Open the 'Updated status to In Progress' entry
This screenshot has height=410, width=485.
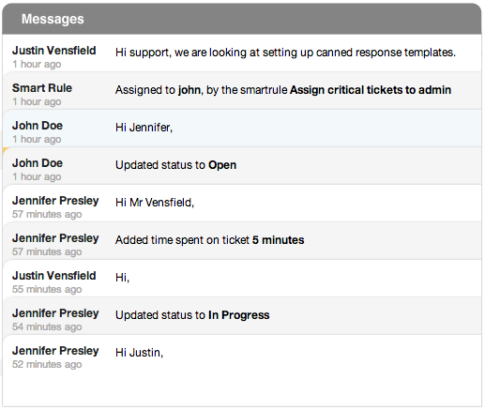point(242,315)
